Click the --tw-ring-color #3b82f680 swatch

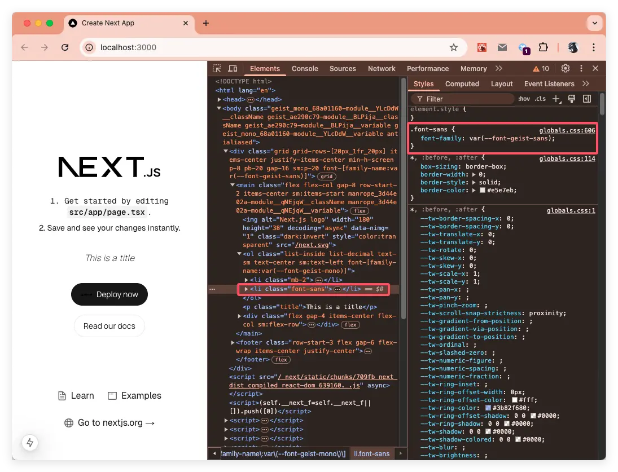pos(488,408)
